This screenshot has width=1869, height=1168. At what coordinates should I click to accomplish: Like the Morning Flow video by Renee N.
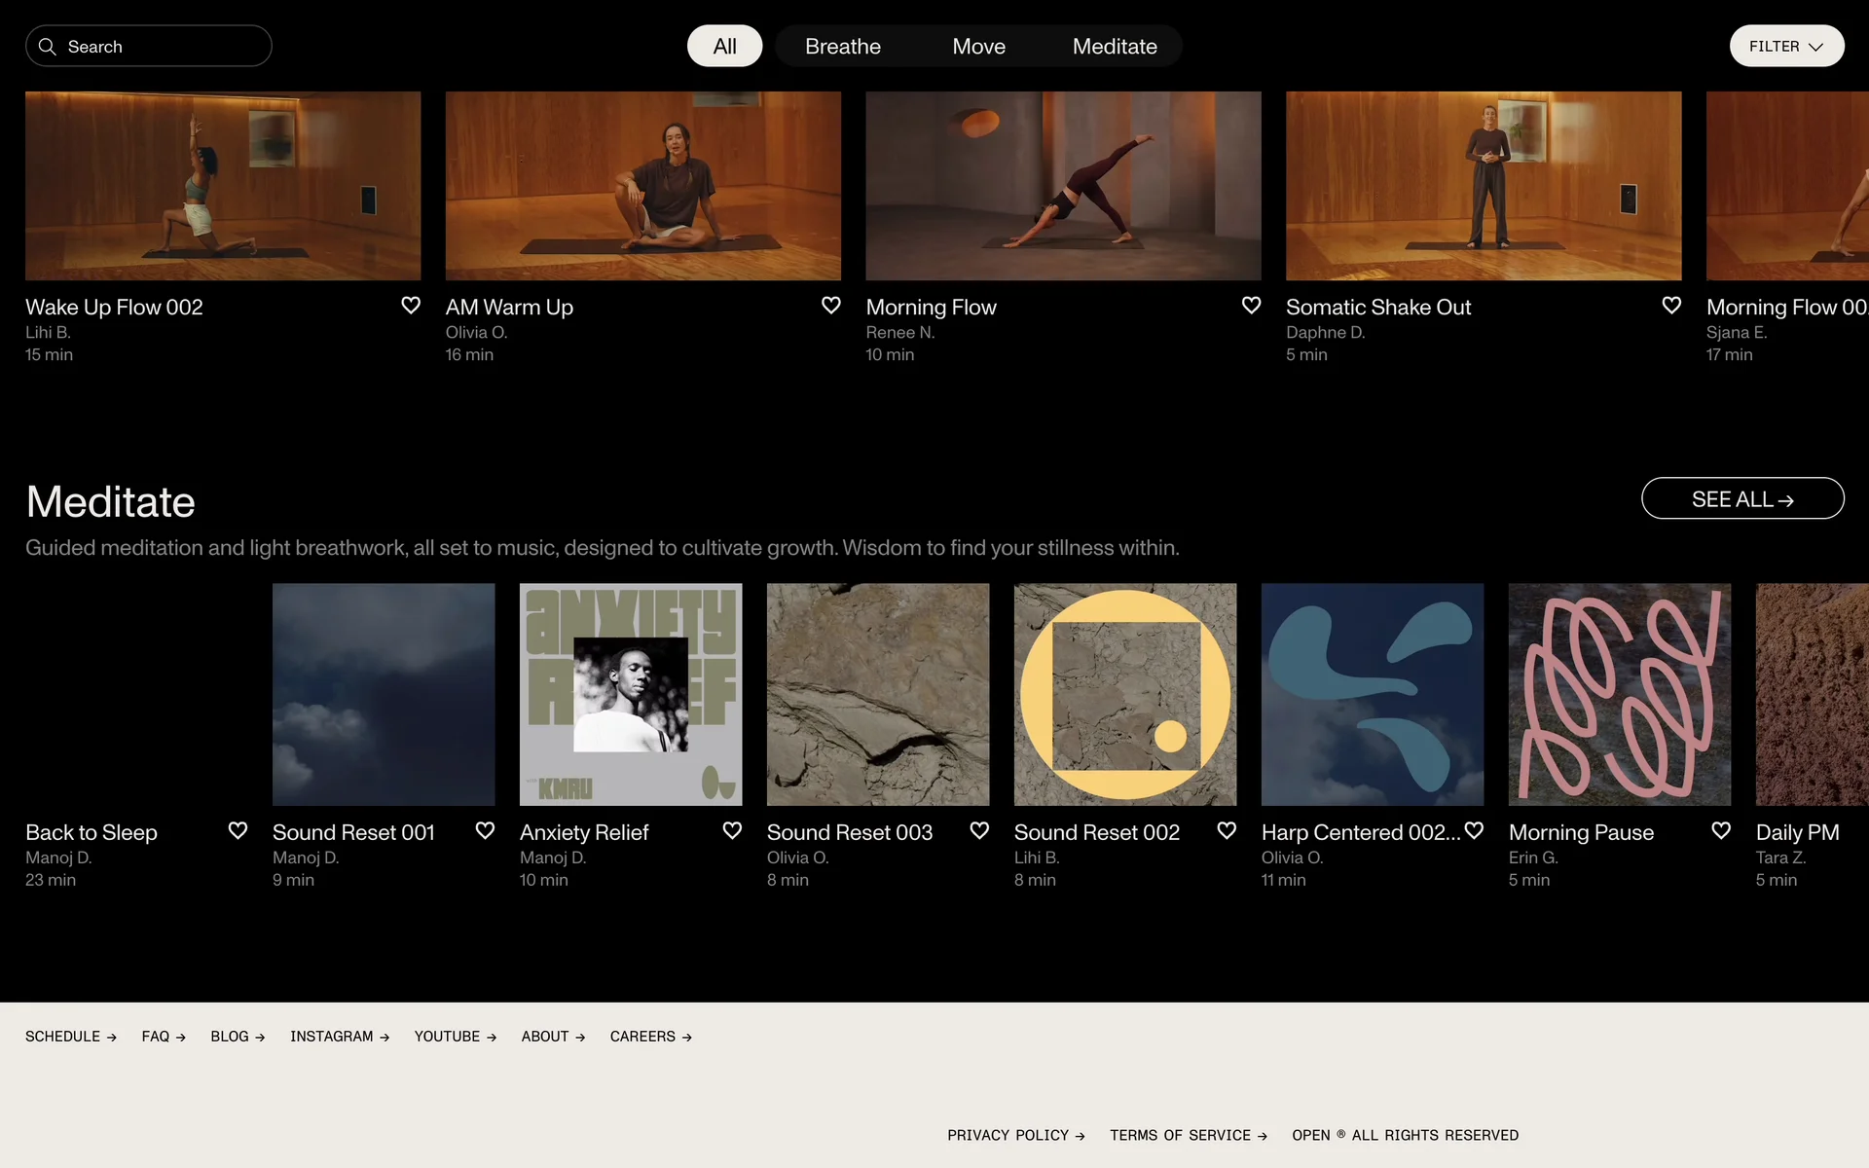pyautogui.click(x=1252, y=306)
